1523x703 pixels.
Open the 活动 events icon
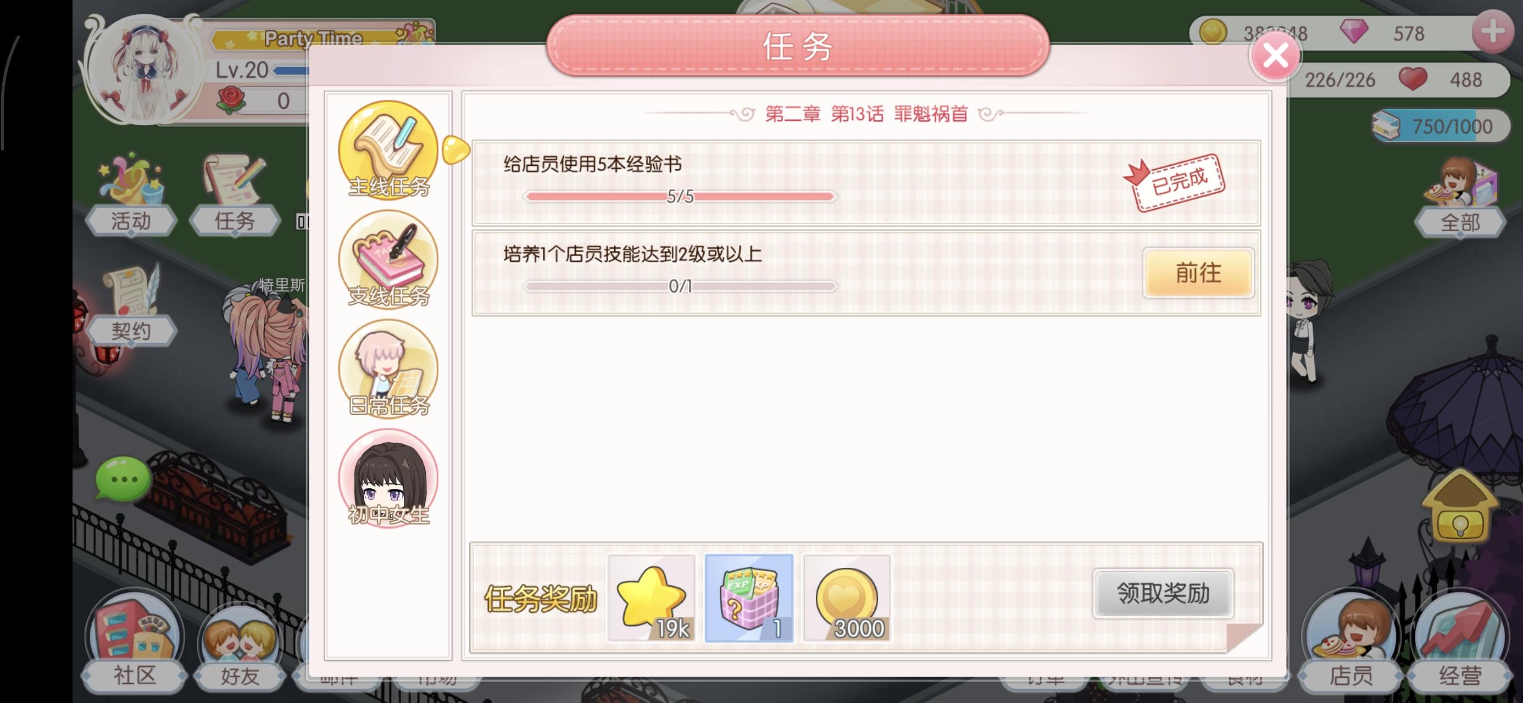[131, 193]
